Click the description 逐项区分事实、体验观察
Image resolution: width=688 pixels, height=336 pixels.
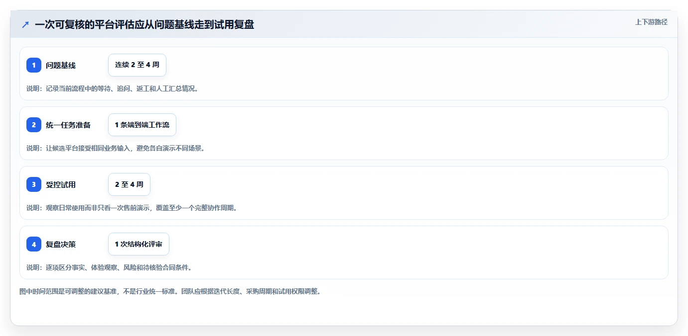click(x=109, y=267)
